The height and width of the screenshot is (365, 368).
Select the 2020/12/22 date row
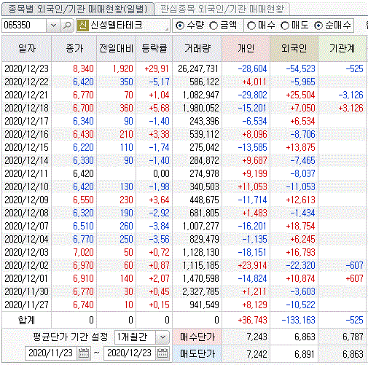tap(184, 82)
